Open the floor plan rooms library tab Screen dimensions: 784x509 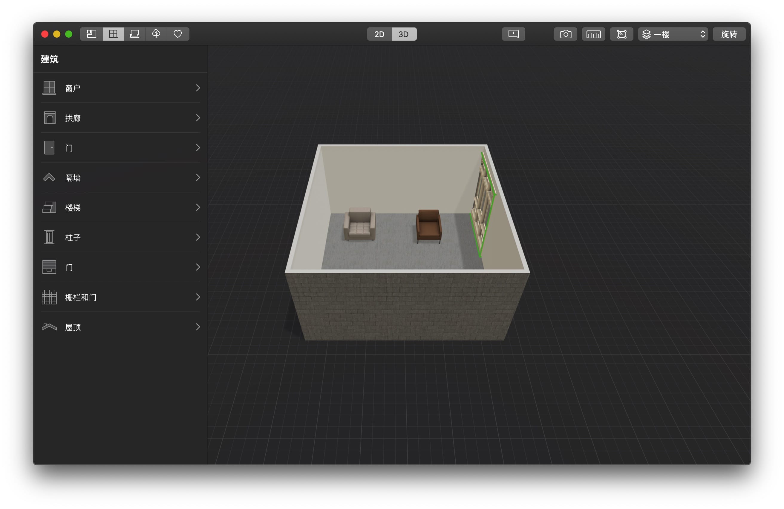pyautogui.click(x=91, y=34)
